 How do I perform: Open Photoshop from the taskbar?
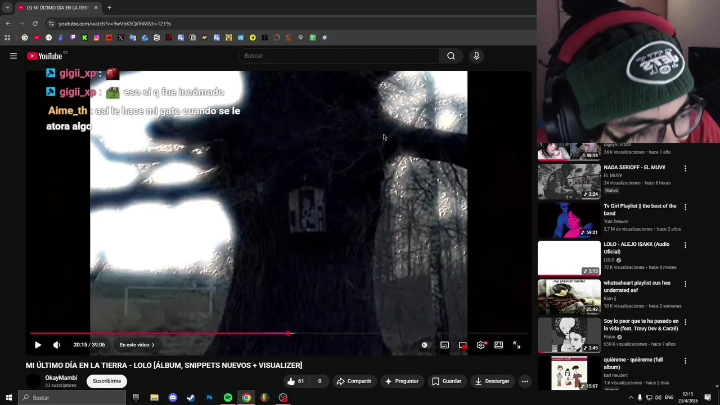pyautogui.click(x=209, y=398)
